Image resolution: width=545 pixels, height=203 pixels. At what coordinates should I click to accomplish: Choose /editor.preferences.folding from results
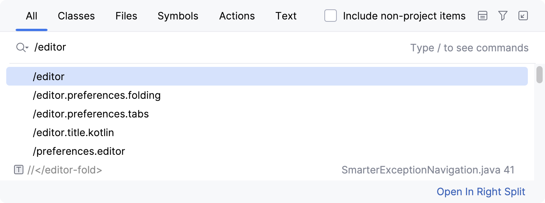(x=97, y=95)
